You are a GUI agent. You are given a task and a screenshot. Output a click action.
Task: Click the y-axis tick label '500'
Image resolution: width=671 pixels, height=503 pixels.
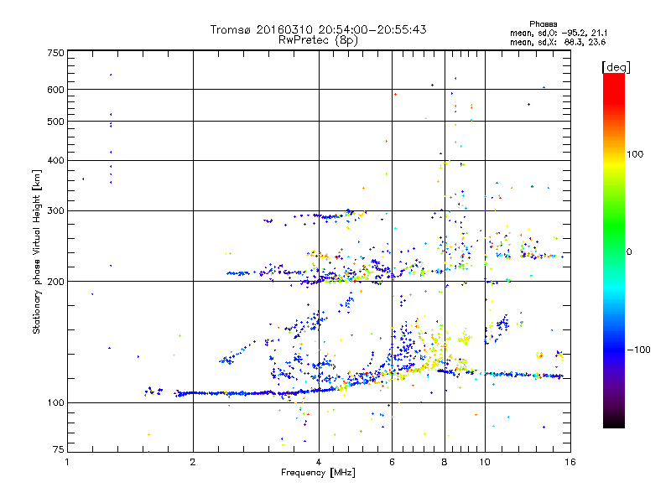click(55, 122)
